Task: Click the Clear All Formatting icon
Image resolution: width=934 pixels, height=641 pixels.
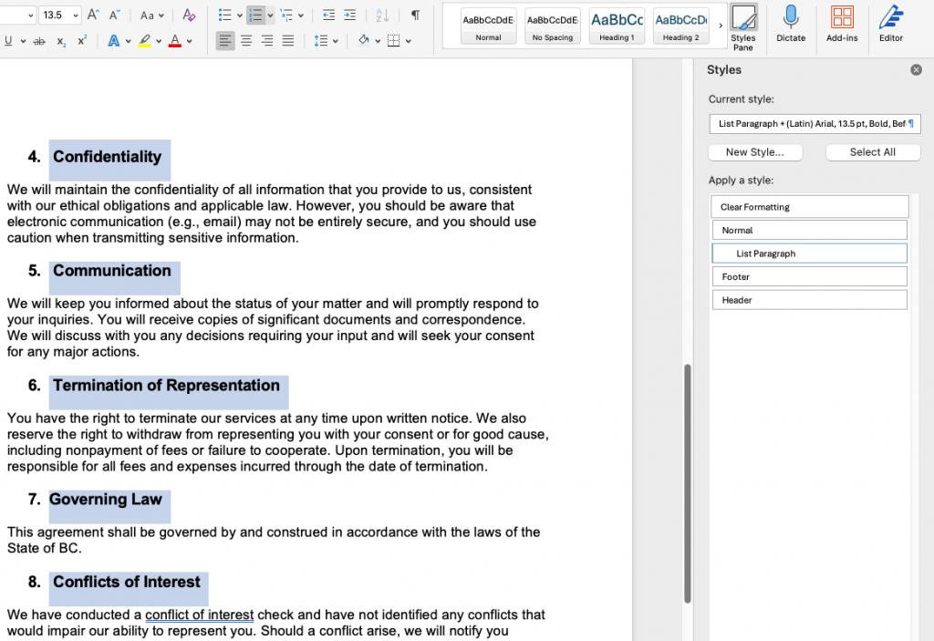Action: pos(188,16)
